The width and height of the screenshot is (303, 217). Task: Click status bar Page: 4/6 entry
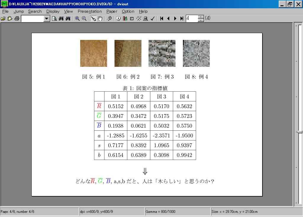(x=17, y=212)
